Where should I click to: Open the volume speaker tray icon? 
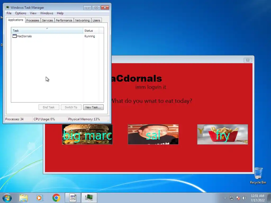pyautogui.click(x=244, y=198)
